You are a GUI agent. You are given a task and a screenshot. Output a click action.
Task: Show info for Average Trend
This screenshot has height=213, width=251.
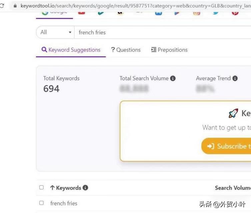pos(235,79)
